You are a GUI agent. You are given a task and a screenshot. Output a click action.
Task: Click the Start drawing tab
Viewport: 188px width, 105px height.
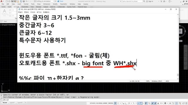point(5,21)
